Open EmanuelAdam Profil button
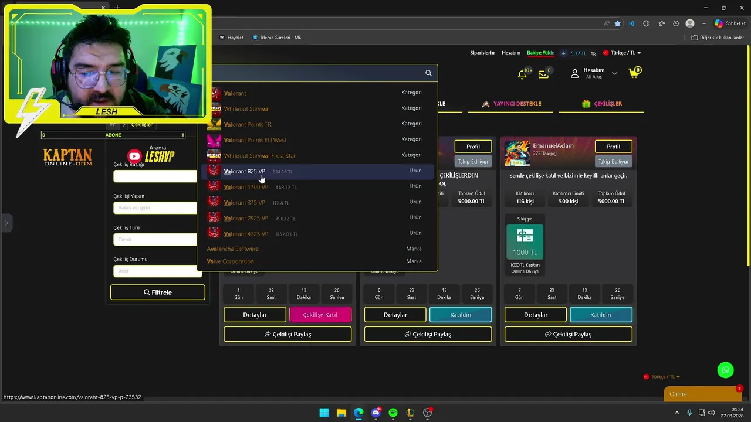The height and width of the screenshot is (422, 751). click(614, 147)
